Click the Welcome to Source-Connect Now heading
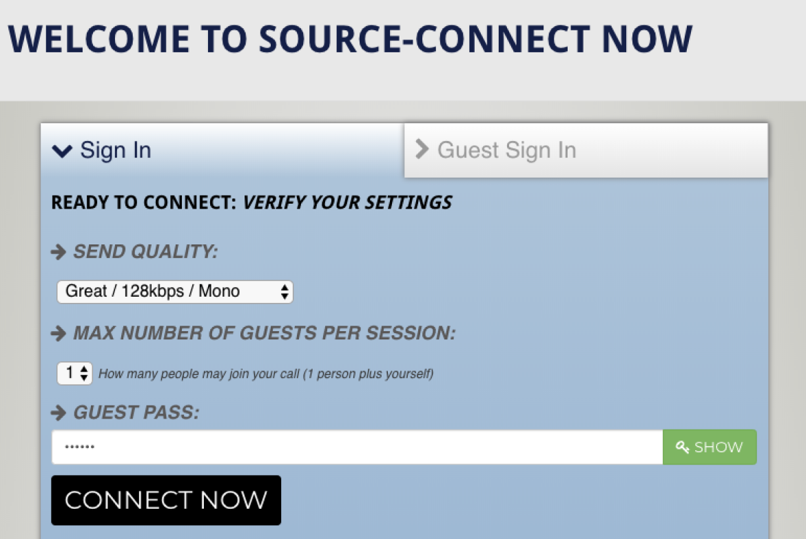This screenshot has height=539, width=806. click(x=350, y=39)
